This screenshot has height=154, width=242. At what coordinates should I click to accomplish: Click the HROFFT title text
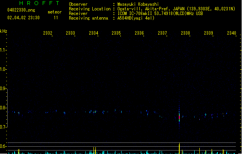click(39, 3)
